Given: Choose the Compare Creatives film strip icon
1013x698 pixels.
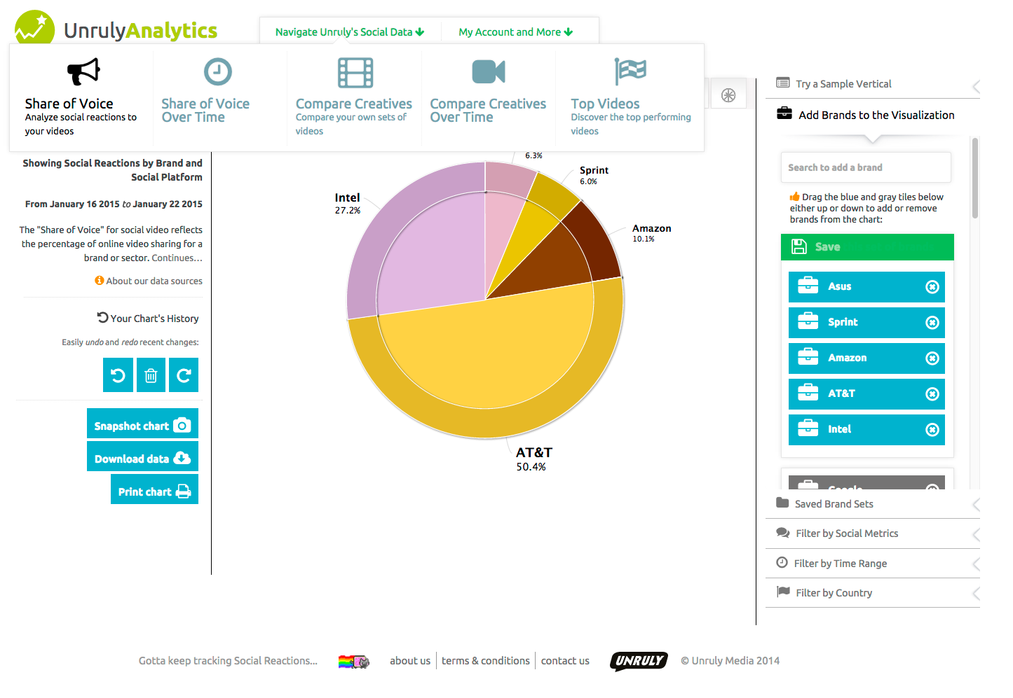Looking at the screenshot, I should point(355,72).
